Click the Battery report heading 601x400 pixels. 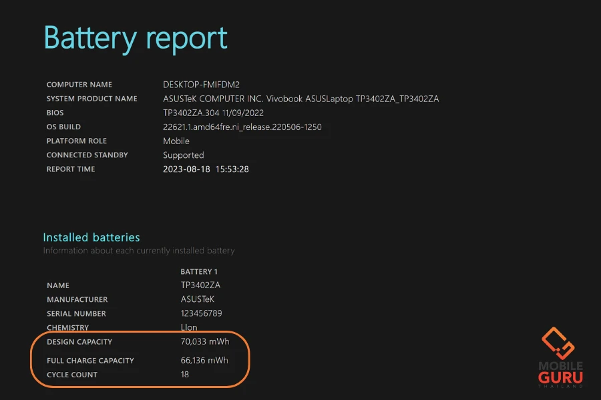click(x=136, y=39)
